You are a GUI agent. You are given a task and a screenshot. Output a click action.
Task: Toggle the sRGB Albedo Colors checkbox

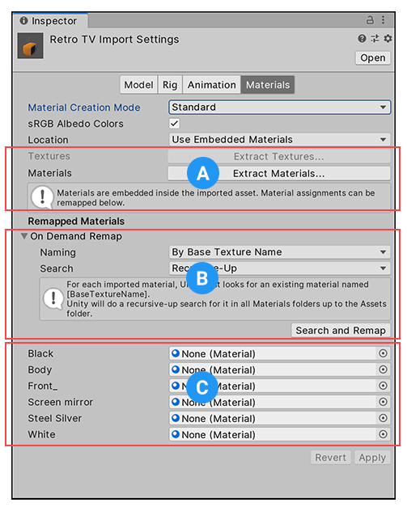175,124
